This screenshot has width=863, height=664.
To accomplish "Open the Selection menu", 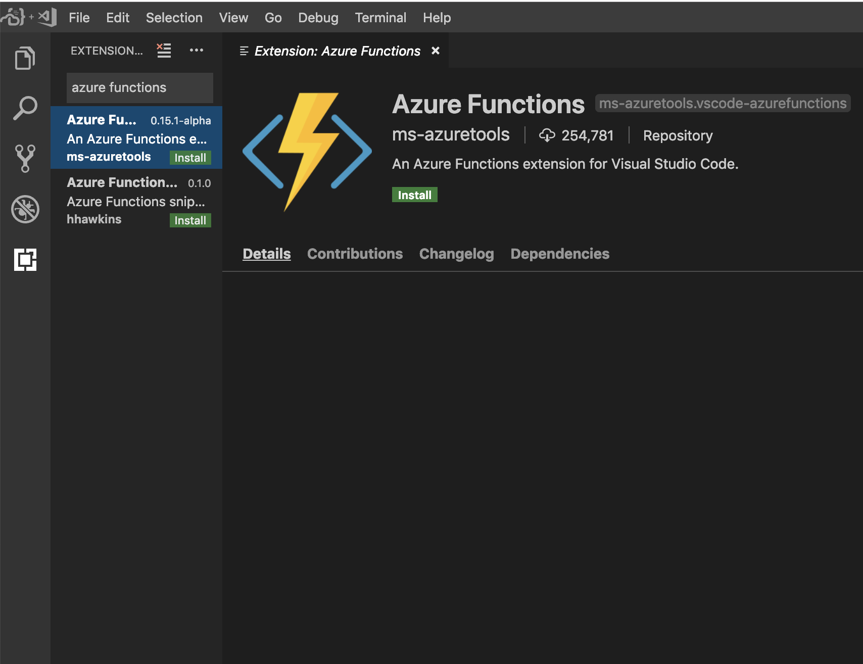I will [x=174, y=18].
